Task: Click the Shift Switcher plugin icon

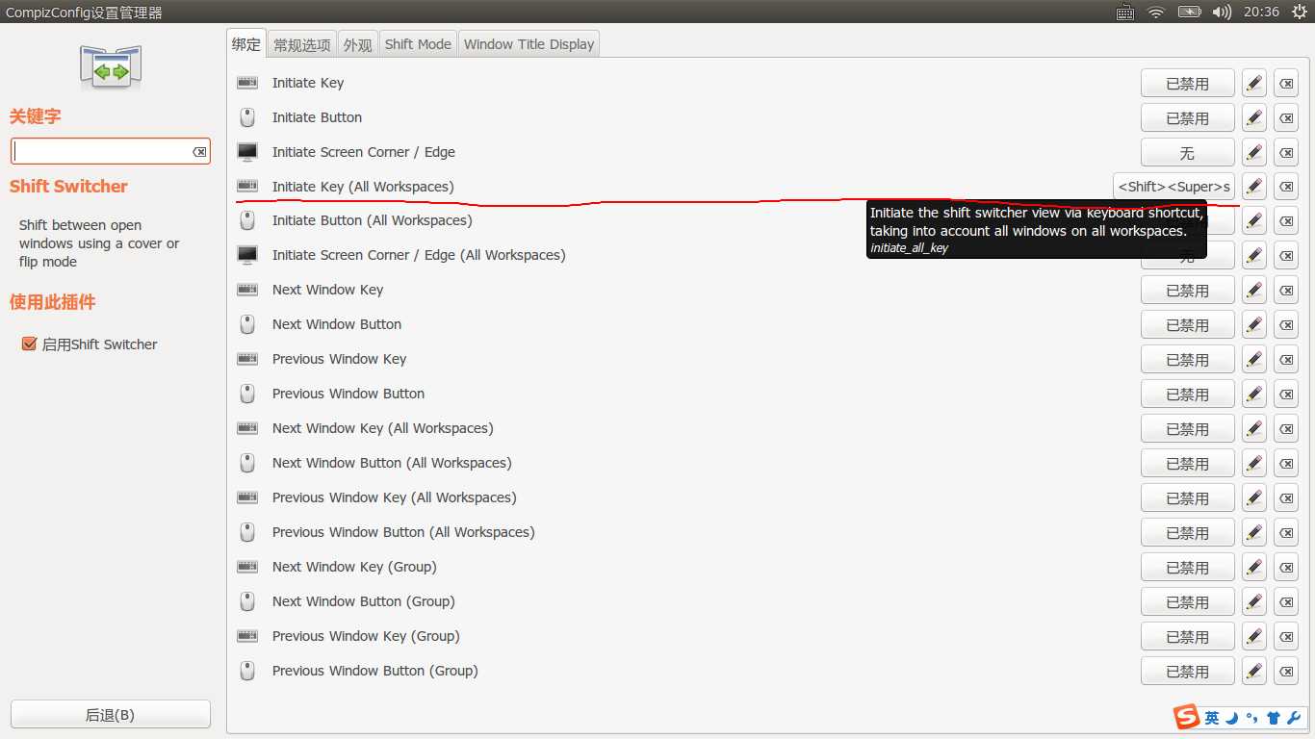Action: click(111, 67)
